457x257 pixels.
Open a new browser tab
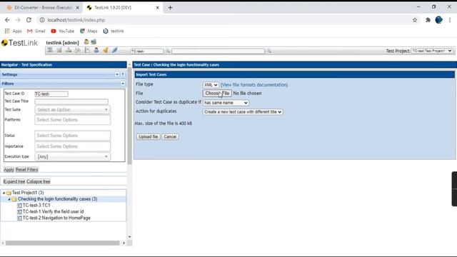click(x=170, y=8)
